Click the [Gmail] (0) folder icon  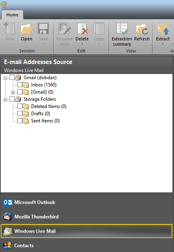pyautogui.click(x=26, y=92)
